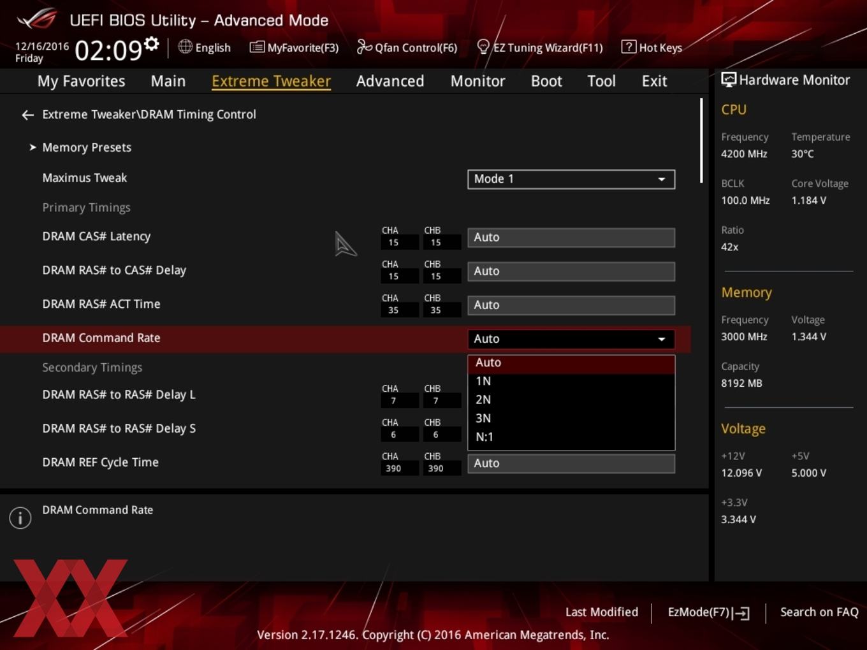Go to the Exit tab
867x650 pixels.
(x=654, y=81)
